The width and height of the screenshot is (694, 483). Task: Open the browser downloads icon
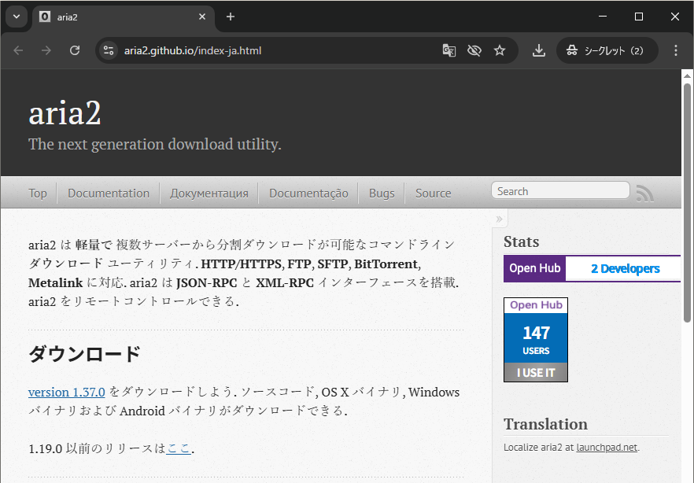[x=539, y=50]
